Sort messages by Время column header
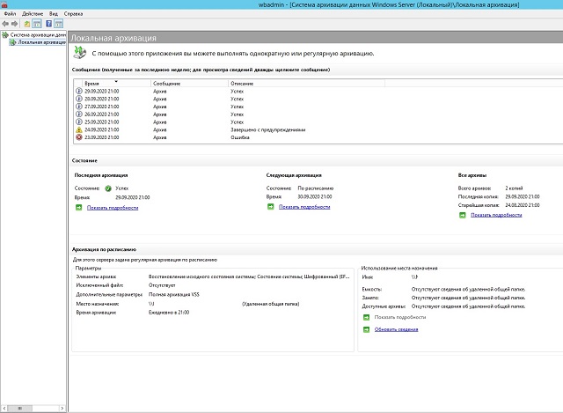 coord(116,84)
